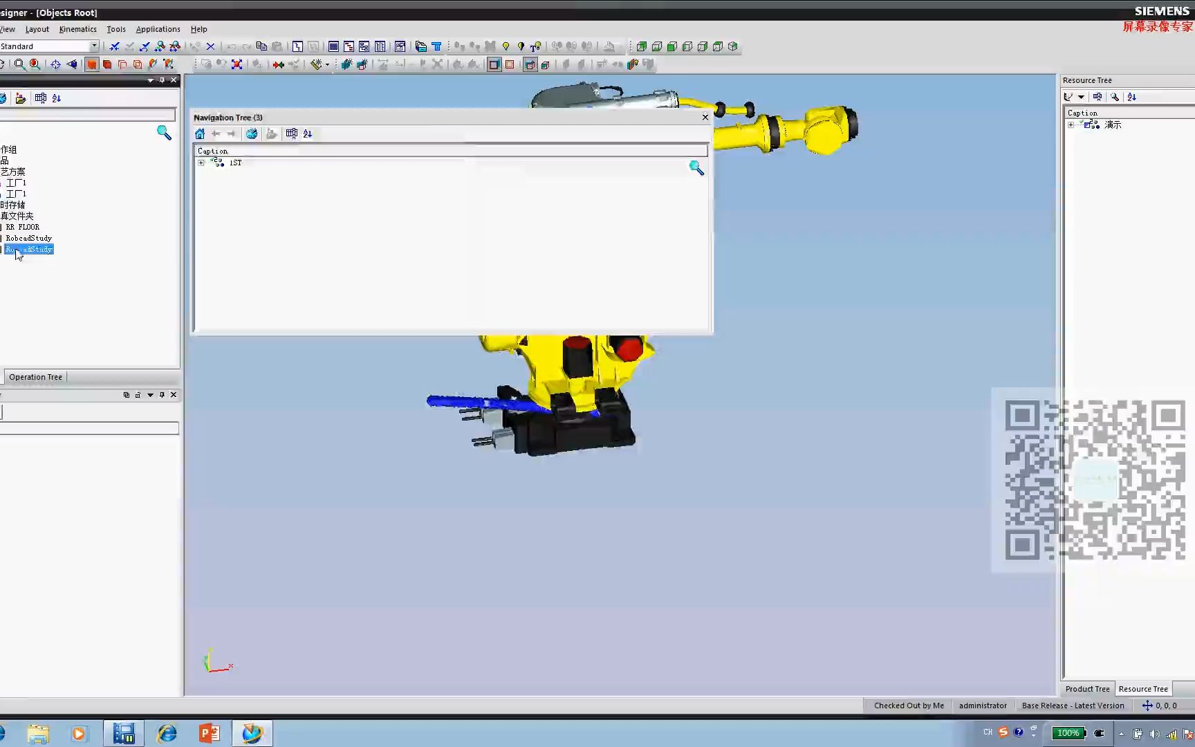Open the Applications menu
The image size is (1195, 747).
158,29
